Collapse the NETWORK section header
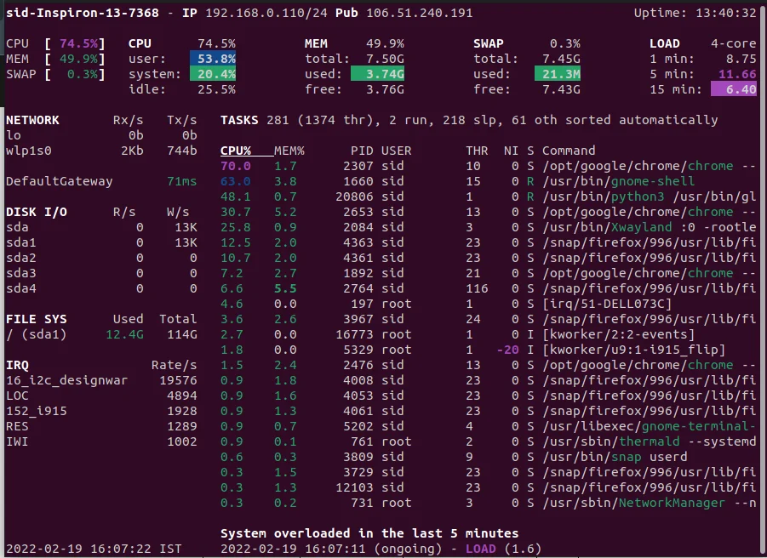Image resolution: width=767 pixels, height=558 pixels. (31, 120)
